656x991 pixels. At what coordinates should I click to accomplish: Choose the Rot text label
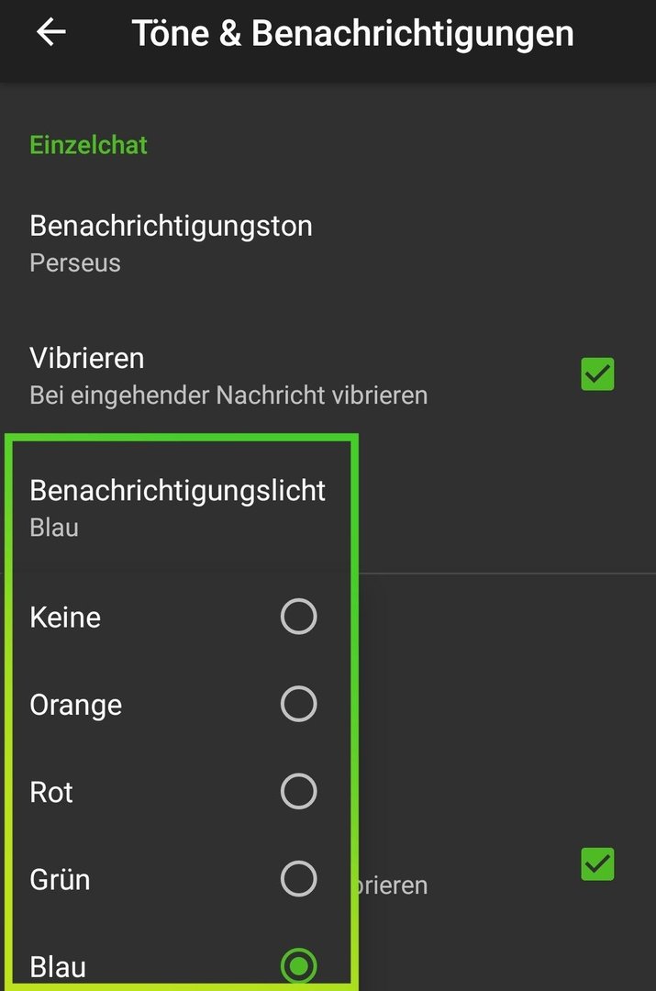(51, 793)
